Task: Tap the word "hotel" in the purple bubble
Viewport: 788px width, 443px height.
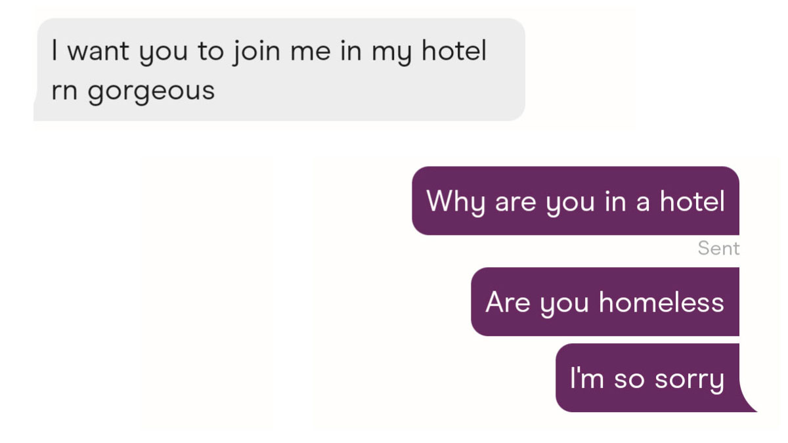Action: pyautogui.click(x=692, y=201)
